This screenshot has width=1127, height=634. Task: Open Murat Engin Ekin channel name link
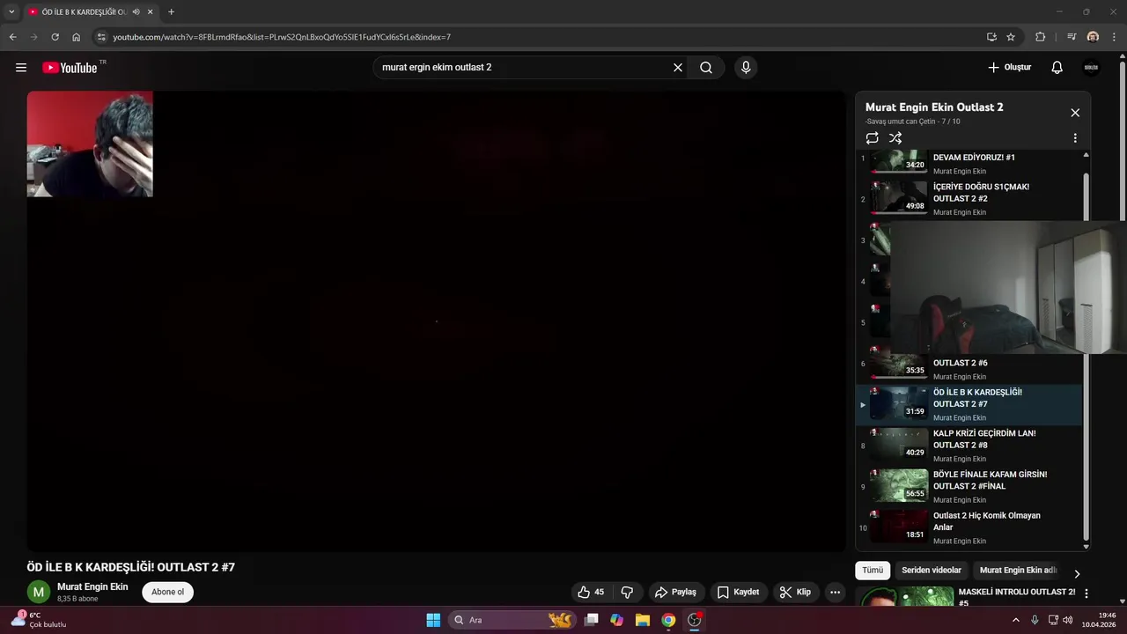[x=92, y=586]
